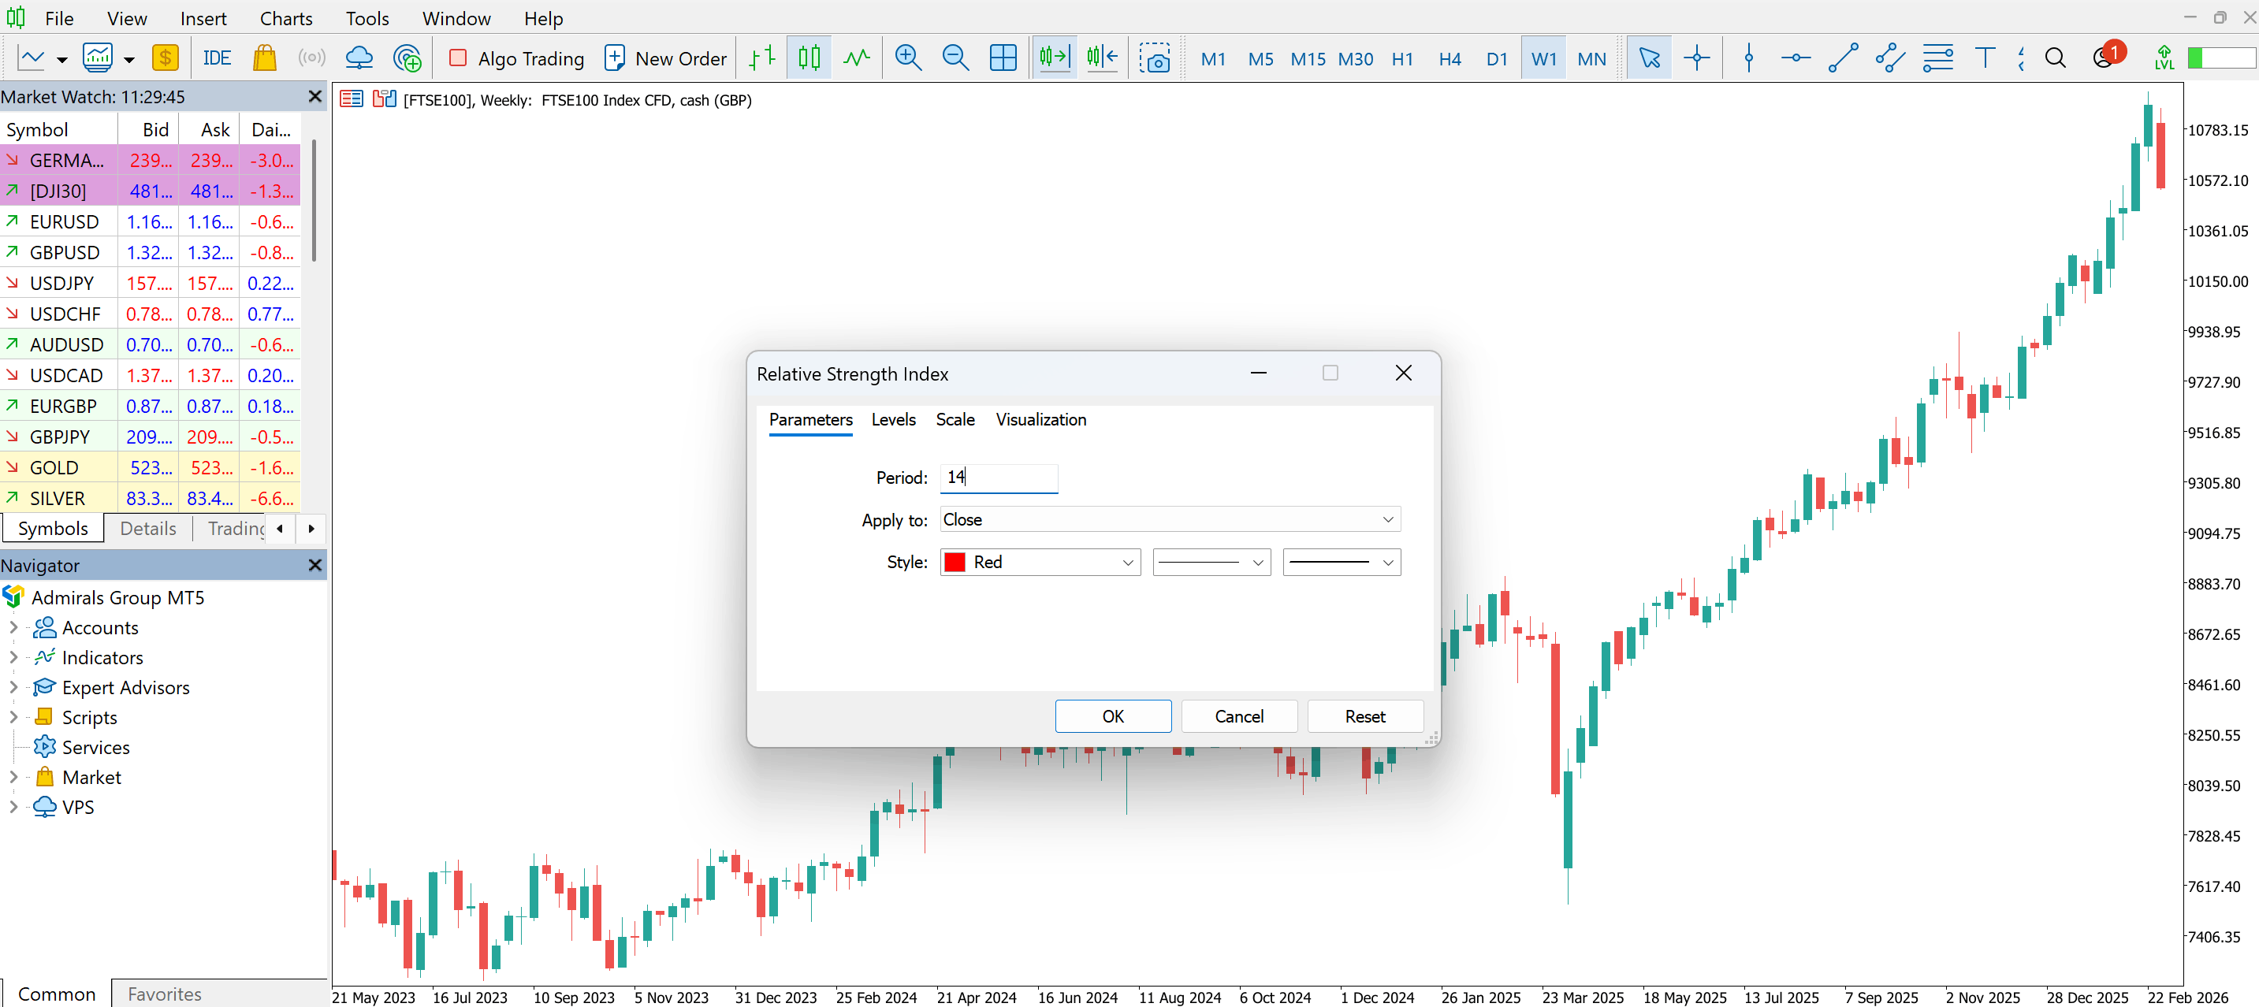The width and height of the screenshot is (2259, 1007).
Task: Click the red color swatch
Action: click(x=955, y=563)
